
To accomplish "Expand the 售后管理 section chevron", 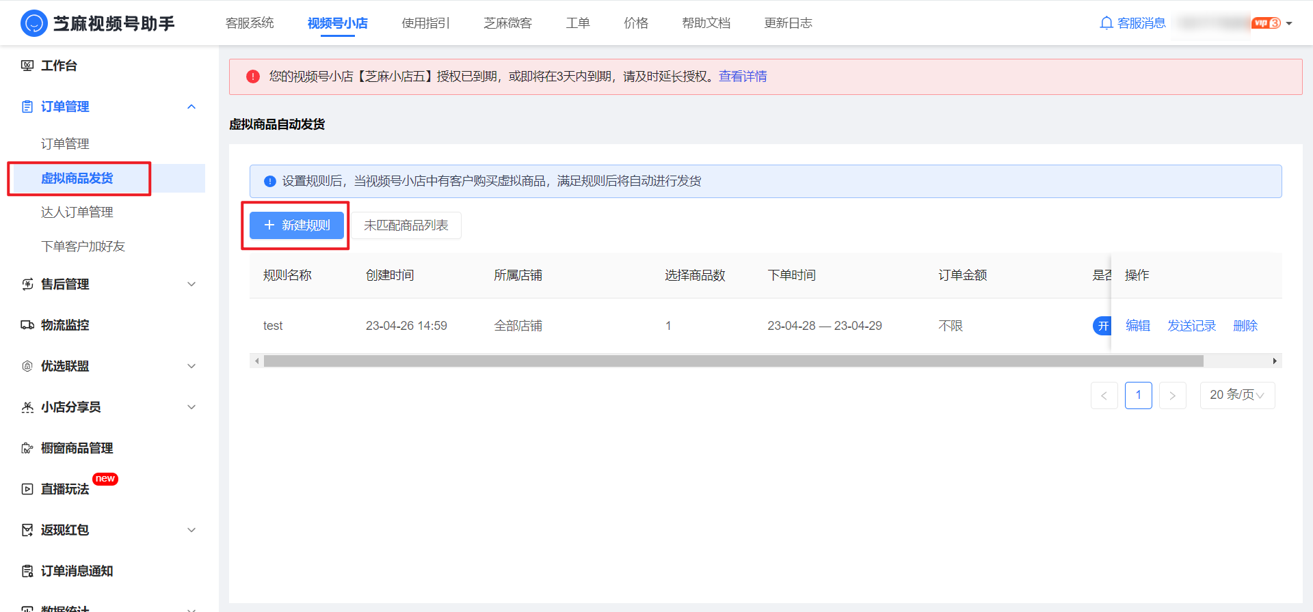I will point(191,284).
